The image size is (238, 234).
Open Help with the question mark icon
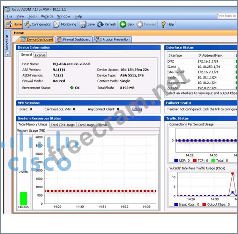[x=163, y=24]
